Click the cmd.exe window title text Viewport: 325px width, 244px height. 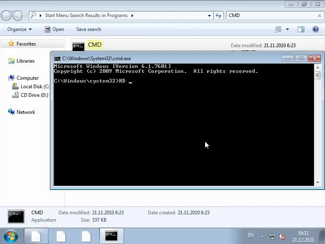(97, 59)
